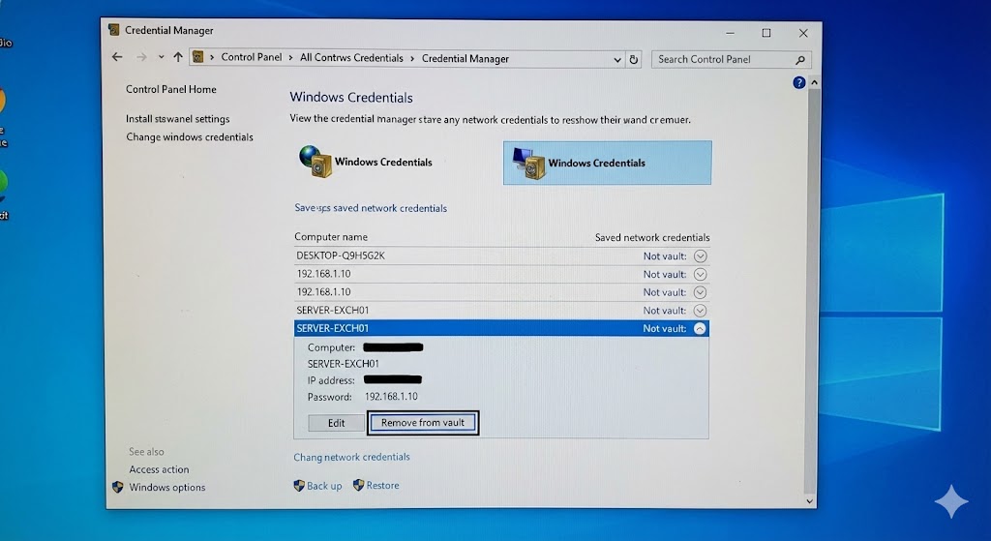The width and height of the screenshot is (991, 541).
Task: Click the Password value 192.168.1.10
Action: coord(391,396)
